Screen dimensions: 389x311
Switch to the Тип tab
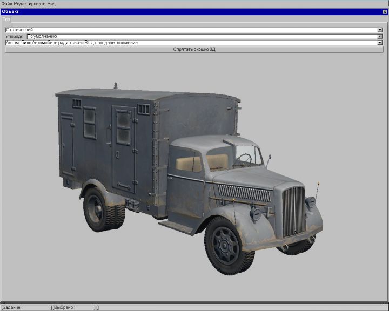pyautogui.click(x=6, y=19)
